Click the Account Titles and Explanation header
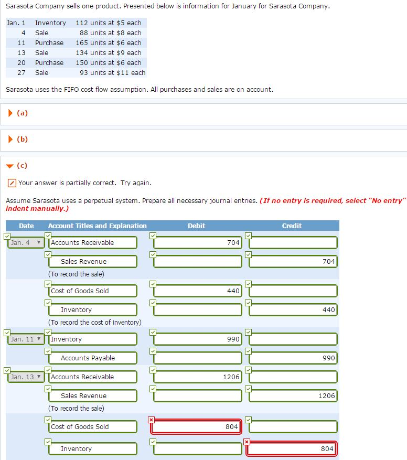 [97, 226]
